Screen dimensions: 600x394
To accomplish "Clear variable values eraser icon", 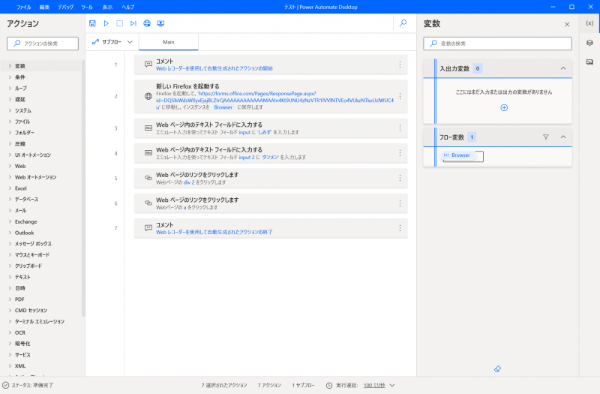I will point(497,368).
